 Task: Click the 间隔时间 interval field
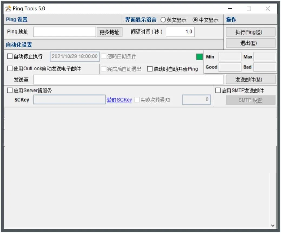(180, 32)
